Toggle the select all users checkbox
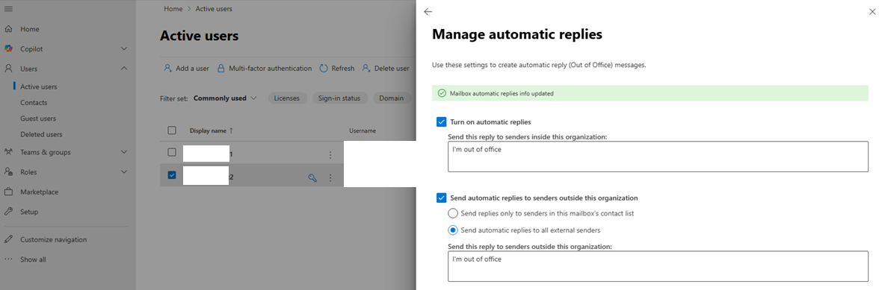This screenshot has height=290, width=879. click(172, 130)
